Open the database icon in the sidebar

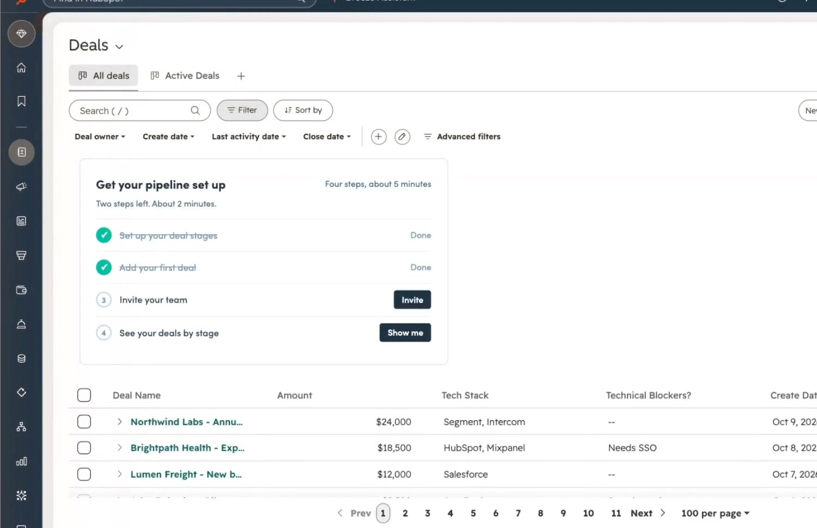21,358
